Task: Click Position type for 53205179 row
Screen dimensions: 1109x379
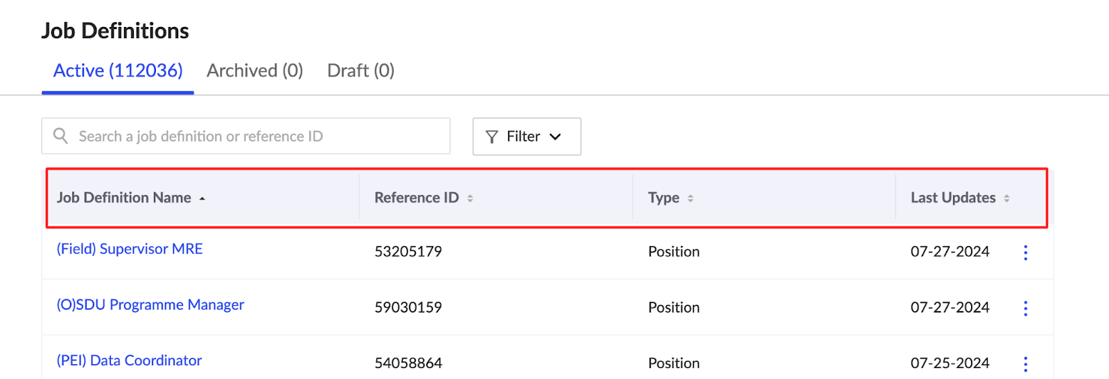Action: tap(674, 252)
